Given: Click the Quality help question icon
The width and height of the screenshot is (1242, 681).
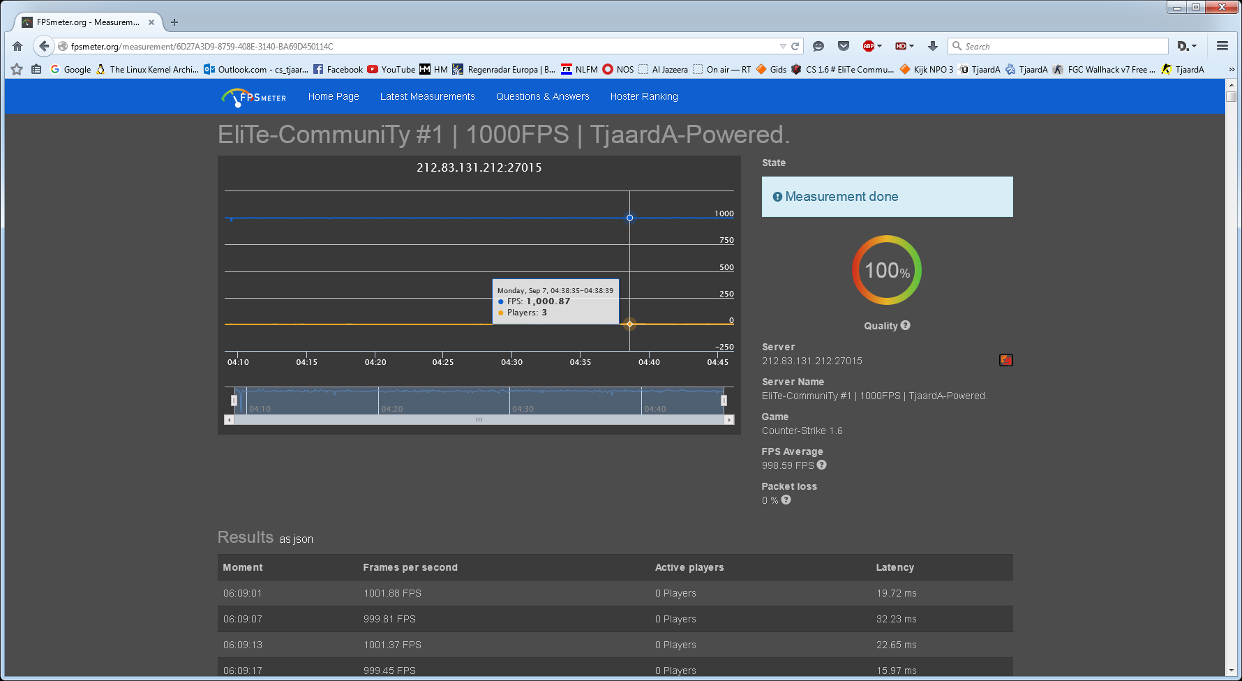Looking at the screenshot, I should (x=905, y=325).
